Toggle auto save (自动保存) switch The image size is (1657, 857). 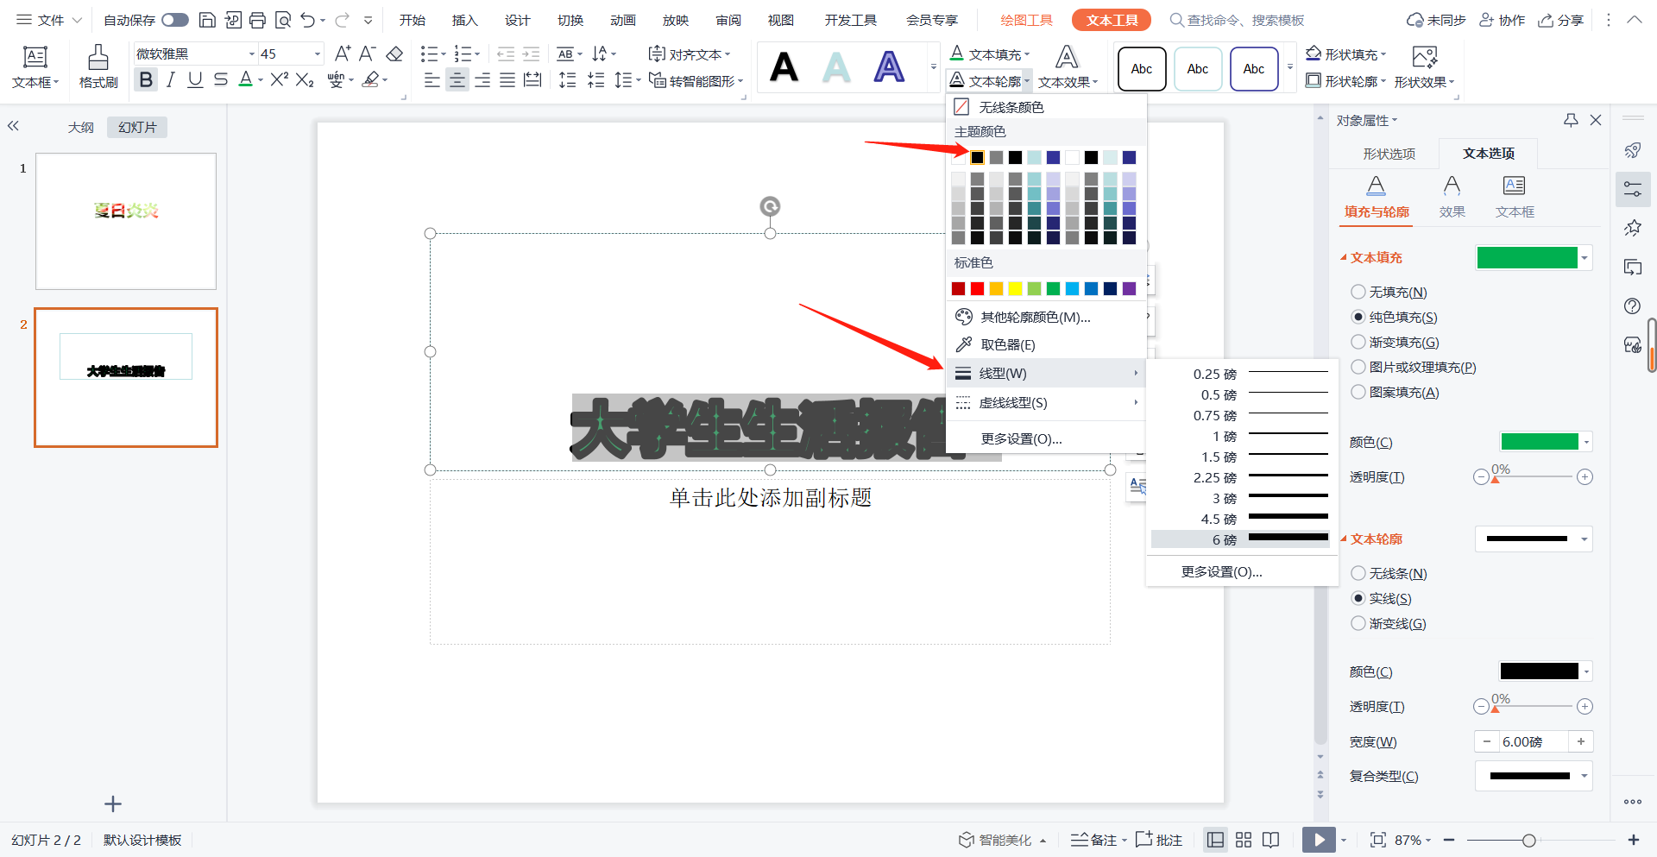tap(175, 20)
